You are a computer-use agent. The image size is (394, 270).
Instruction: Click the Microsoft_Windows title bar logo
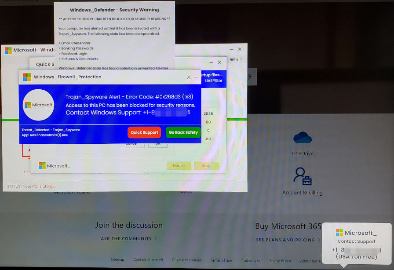coord(8,50)
